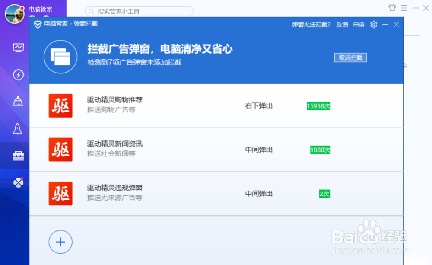Select the 驱动精灵购物推荐 title text
The width and height of the screenshot is (432, 265).
[x=114, y=99]
